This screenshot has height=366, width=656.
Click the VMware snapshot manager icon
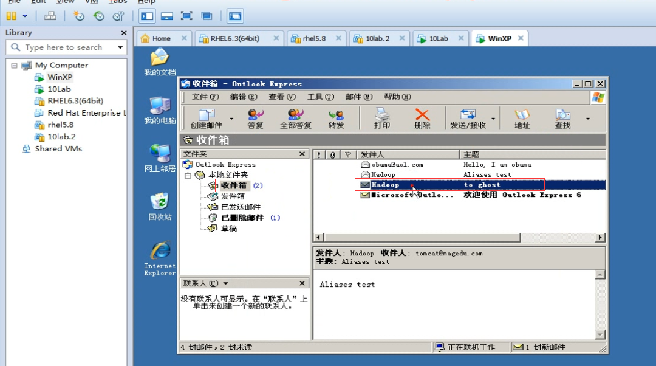118,16
